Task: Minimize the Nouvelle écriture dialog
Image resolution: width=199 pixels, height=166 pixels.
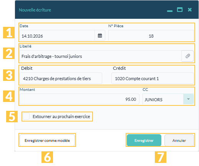Action: pos(170,11)
